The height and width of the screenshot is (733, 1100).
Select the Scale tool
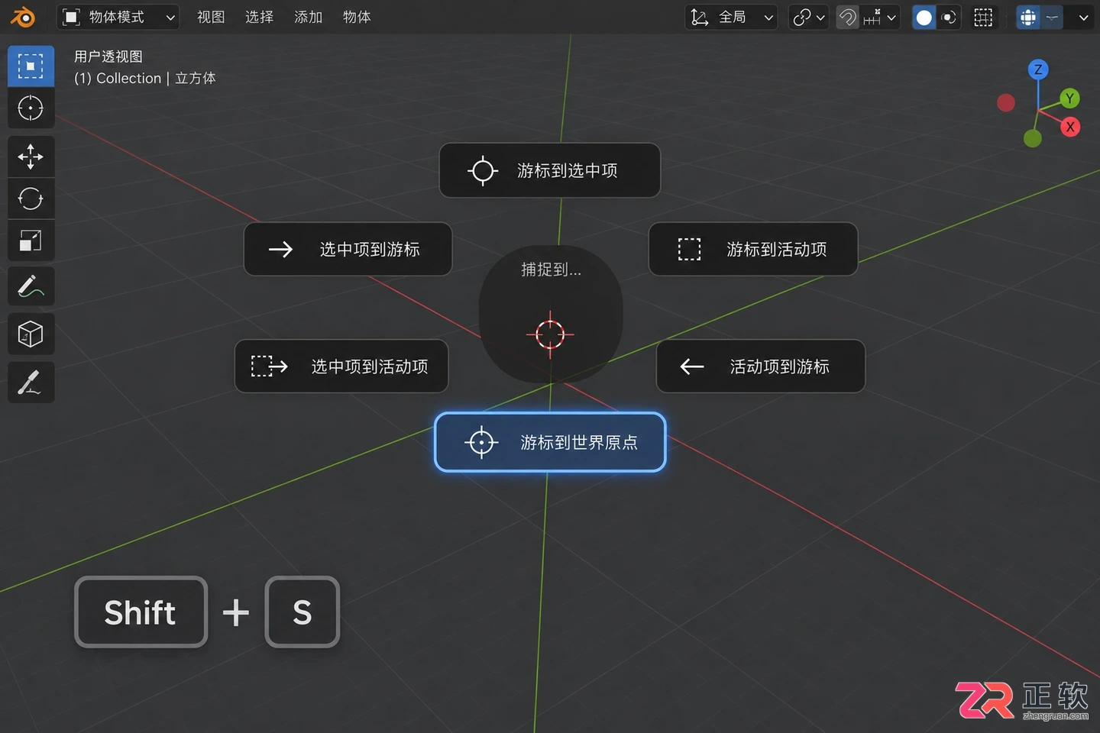[x=31, y=241]
